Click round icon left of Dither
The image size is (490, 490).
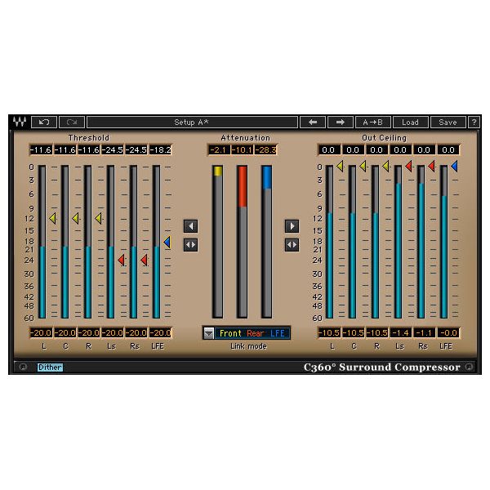tap(23, 367)
